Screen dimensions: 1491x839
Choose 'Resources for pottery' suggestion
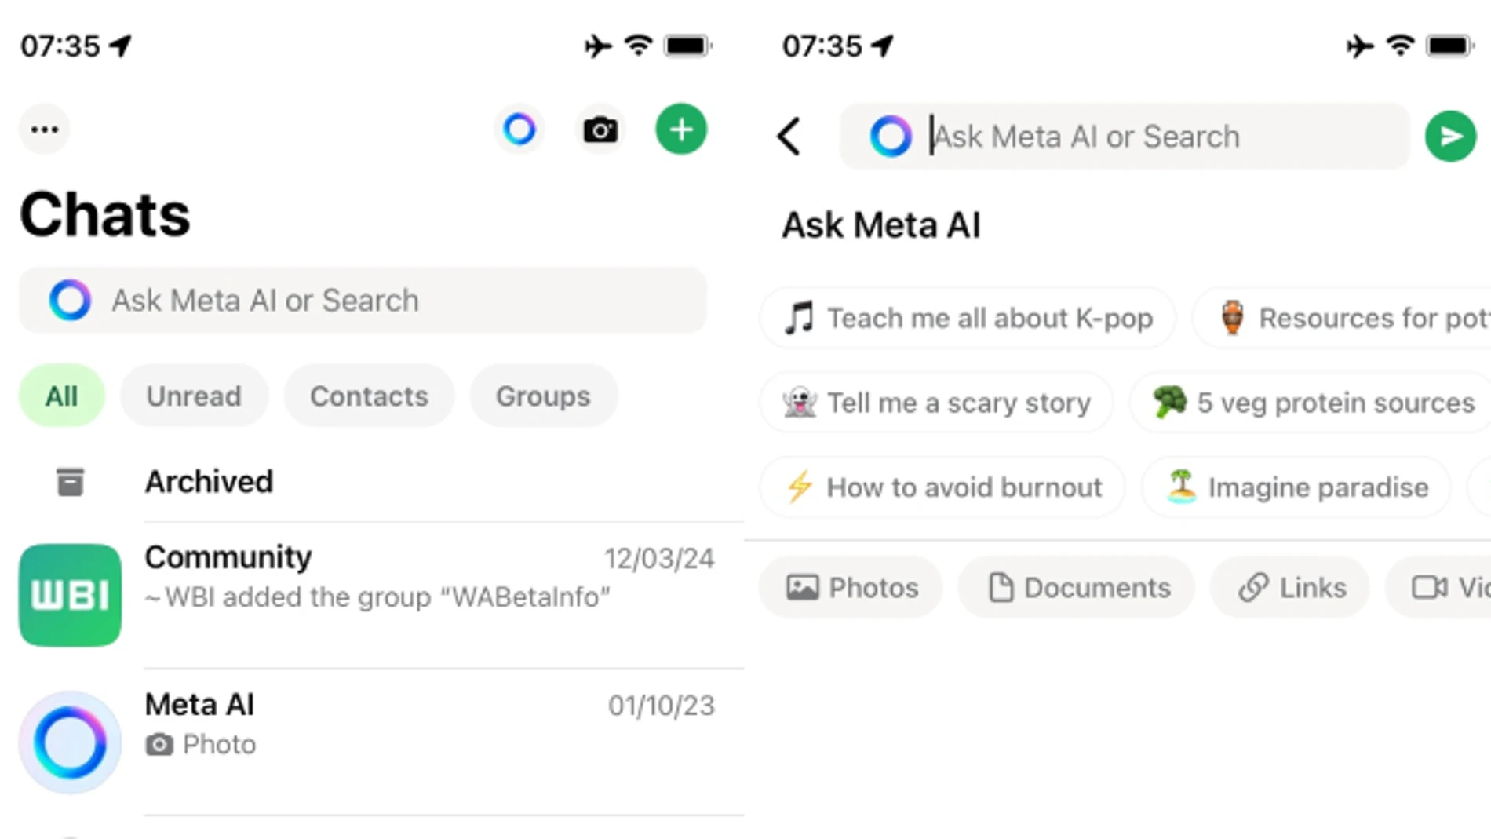point(1343,319)
